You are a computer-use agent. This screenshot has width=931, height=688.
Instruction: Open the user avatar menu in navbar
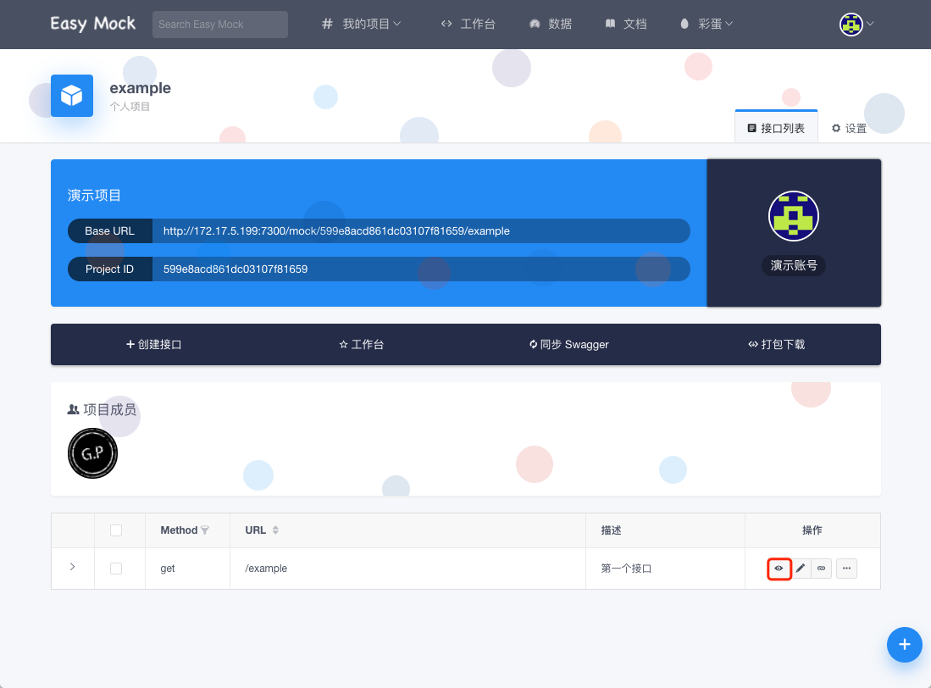click(856, 25)
